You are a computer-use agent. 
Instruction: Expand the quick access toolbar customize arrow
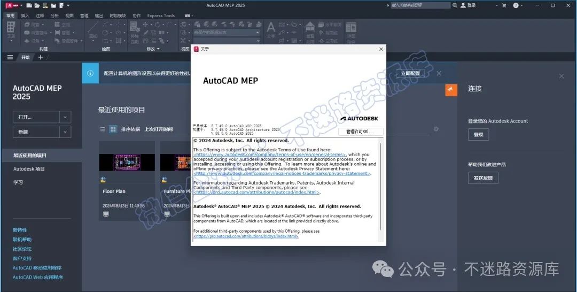click(68, 5)
